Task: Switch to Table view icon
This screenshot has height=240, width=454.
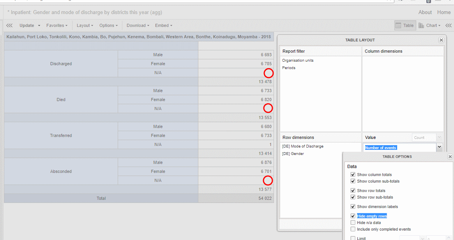Action: coord(405,25)
